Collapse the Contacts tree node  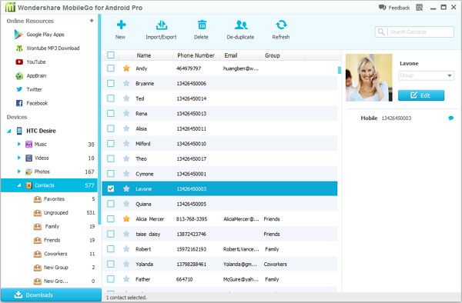pyautogui.click(x=19, y=185)
